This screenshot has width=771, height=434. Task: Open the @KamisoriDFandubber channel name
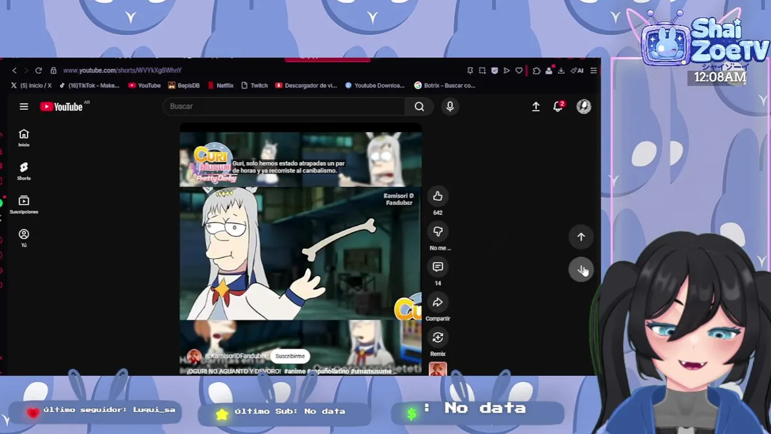click(x=235, y=356)
